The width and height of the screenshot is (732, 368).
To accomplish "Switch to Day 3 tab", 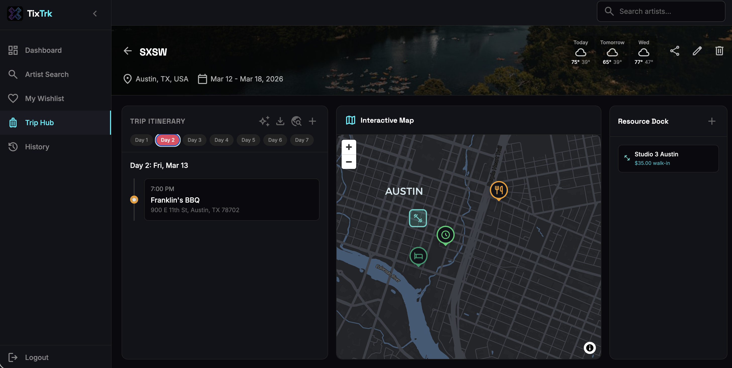I will coord(194,140).
